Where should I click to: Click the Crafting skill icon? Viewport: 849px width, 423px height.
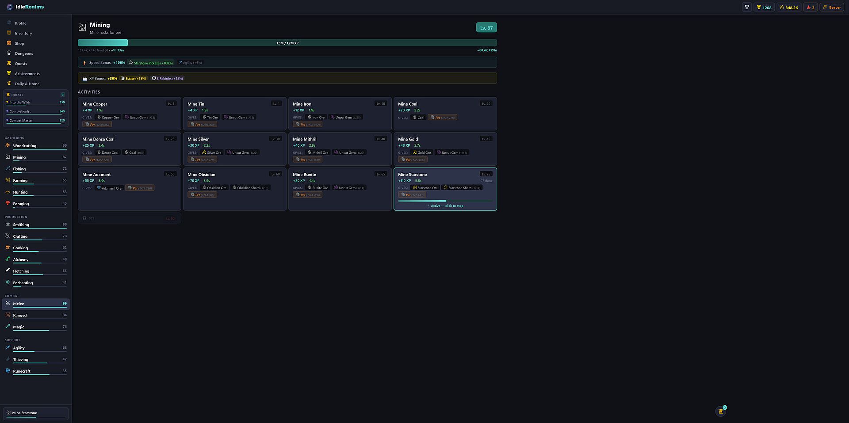8,236
